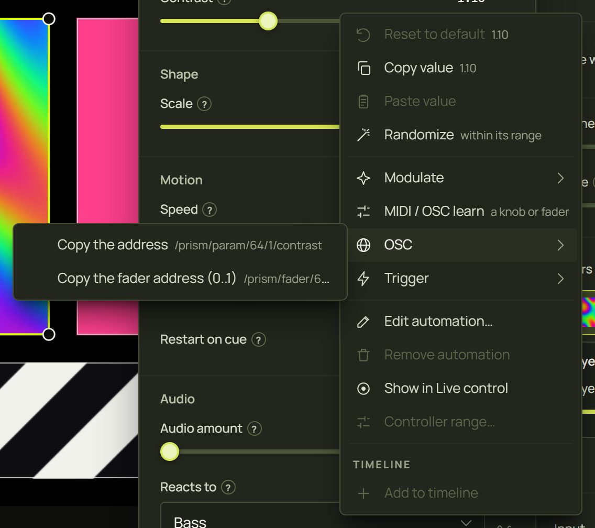Click the Modulate sparkle icon
The height and width of the screenshot is (528, 595).
[363, 178]
